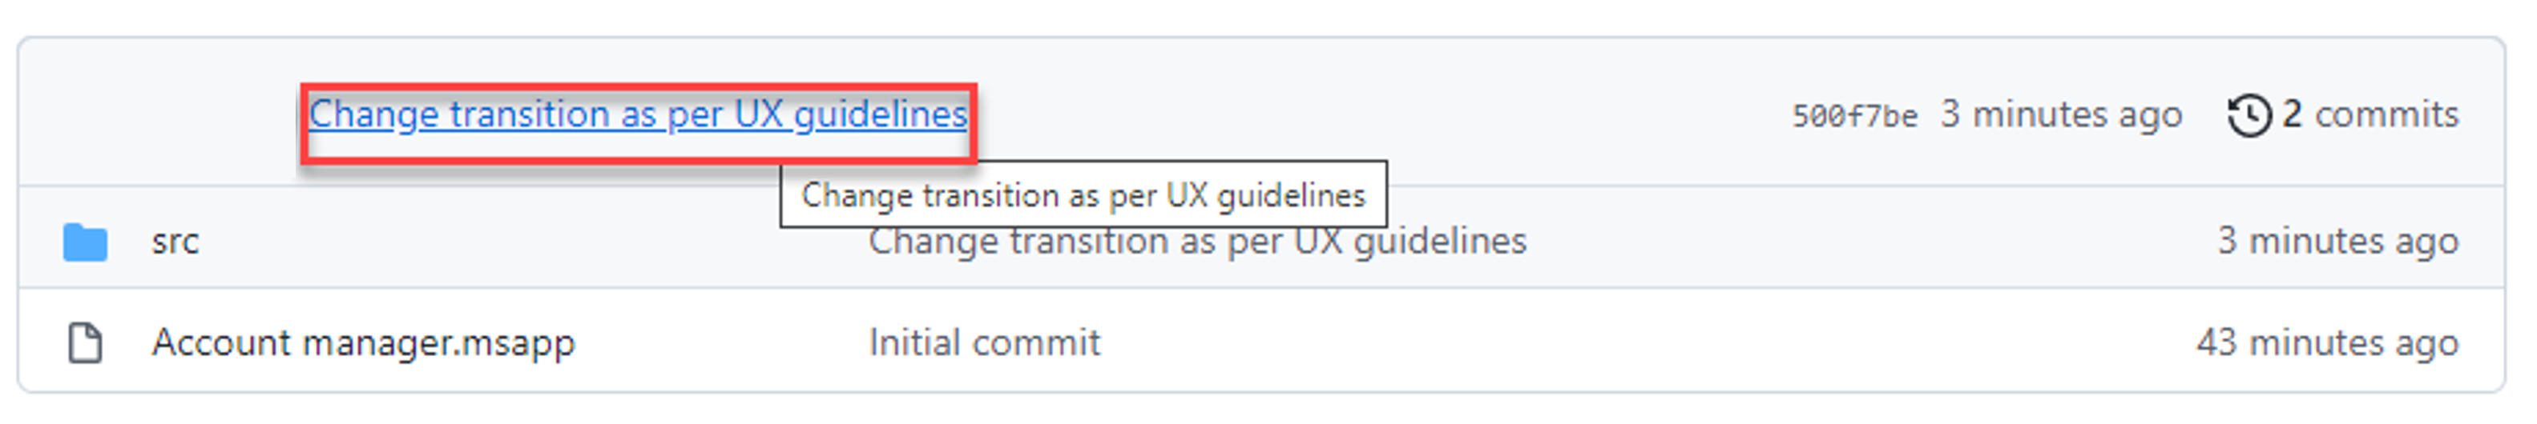Open the commit history clock icon
The width and height of the screenshot is (2537, 424).
pos(2249,116)
